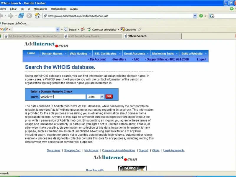Click the Firefox forward arrow button
This screenshot has width=236, height=177.
point(11,16)
